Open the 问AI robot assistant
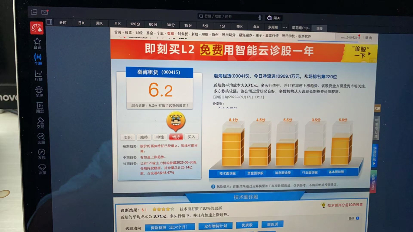This screenshot has width=413, height=232. 274,18
